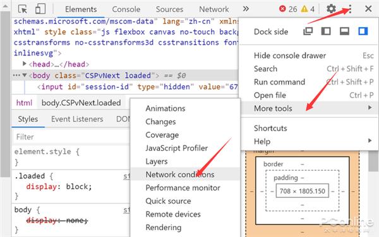Activate the inspect element picker icon
Image resolution: width=379 pixels, height=237 pixels.
pos(23,9)
